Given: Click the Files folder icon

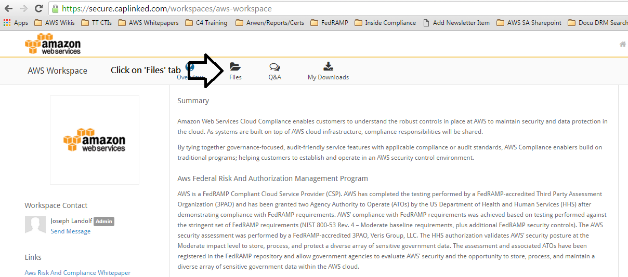Looking at the screenshot, I should click(x=235, y=66).
